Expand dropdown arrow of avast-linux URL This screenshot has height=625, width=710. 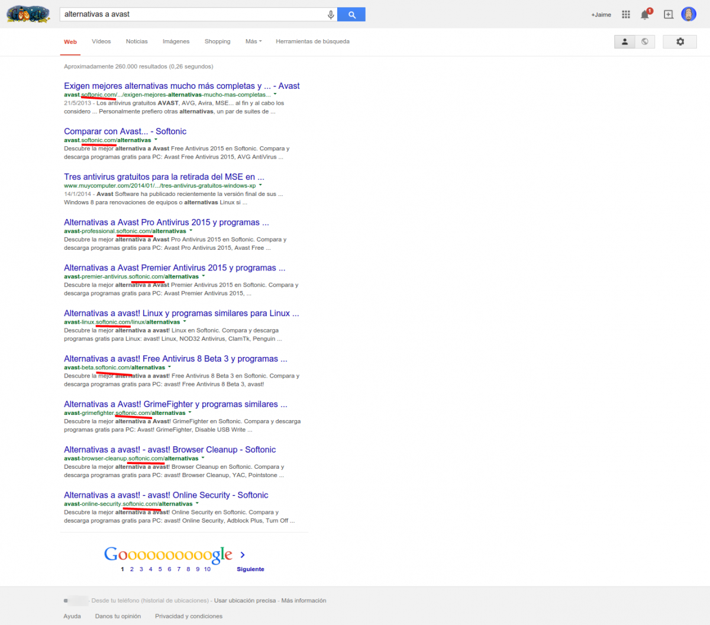click(185, 322)
